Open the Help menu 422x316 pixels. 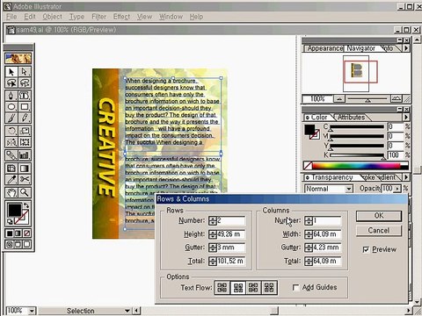point(196,17)
